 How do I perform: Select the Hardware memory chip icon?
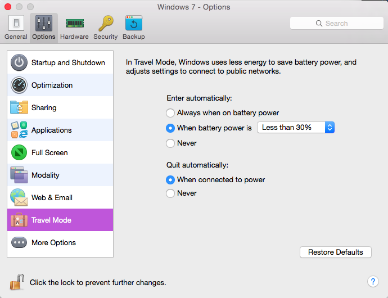(74, 24)
